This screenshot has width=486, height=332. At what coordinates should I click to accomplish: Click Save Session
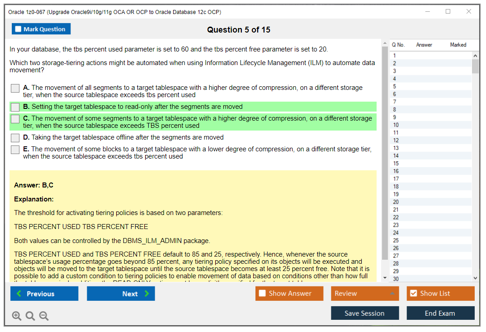[365, 313]
